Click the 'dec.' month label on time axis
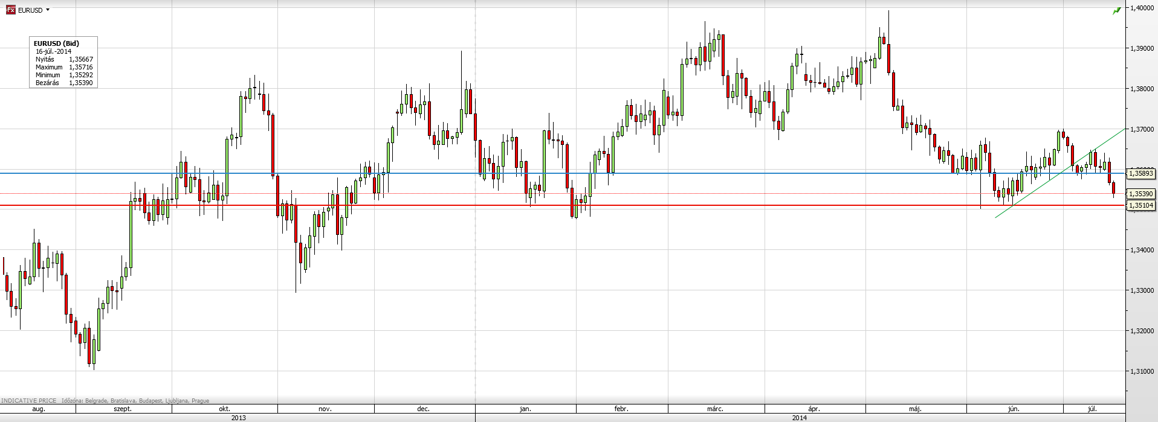The height and width of the screenshot is (422, 1158). click(423, 409)
